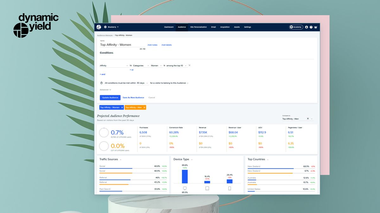The height and width of the screenshot is (213, 380).
Task: Select the mobile phone icon in Device Type panel
Action: (229, 188)
